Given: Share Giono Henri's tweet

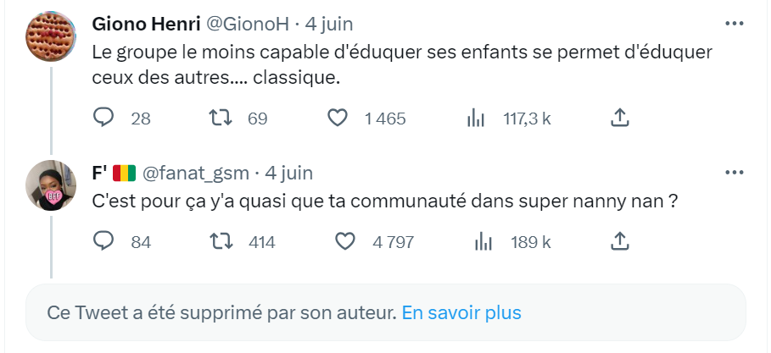Looking at the screenshot, I should [620, 119].
